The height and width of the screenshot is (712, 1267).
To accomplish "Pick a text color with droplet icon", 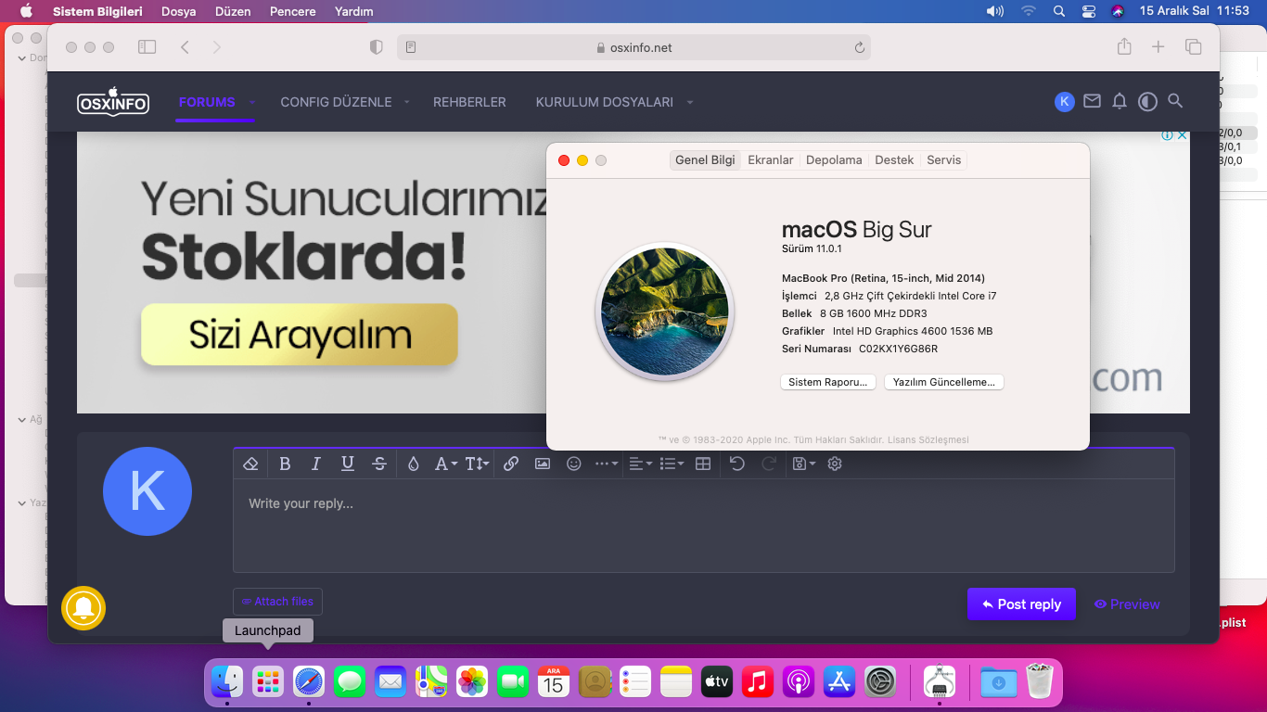I will [x=414, y=464].
